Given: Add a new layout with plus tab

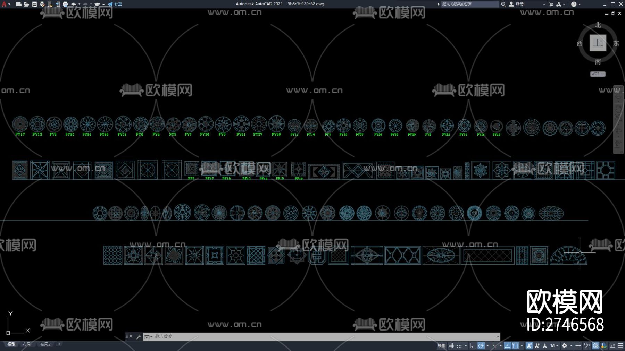Looking at the screenshot, I should click(x=59, y=344).
